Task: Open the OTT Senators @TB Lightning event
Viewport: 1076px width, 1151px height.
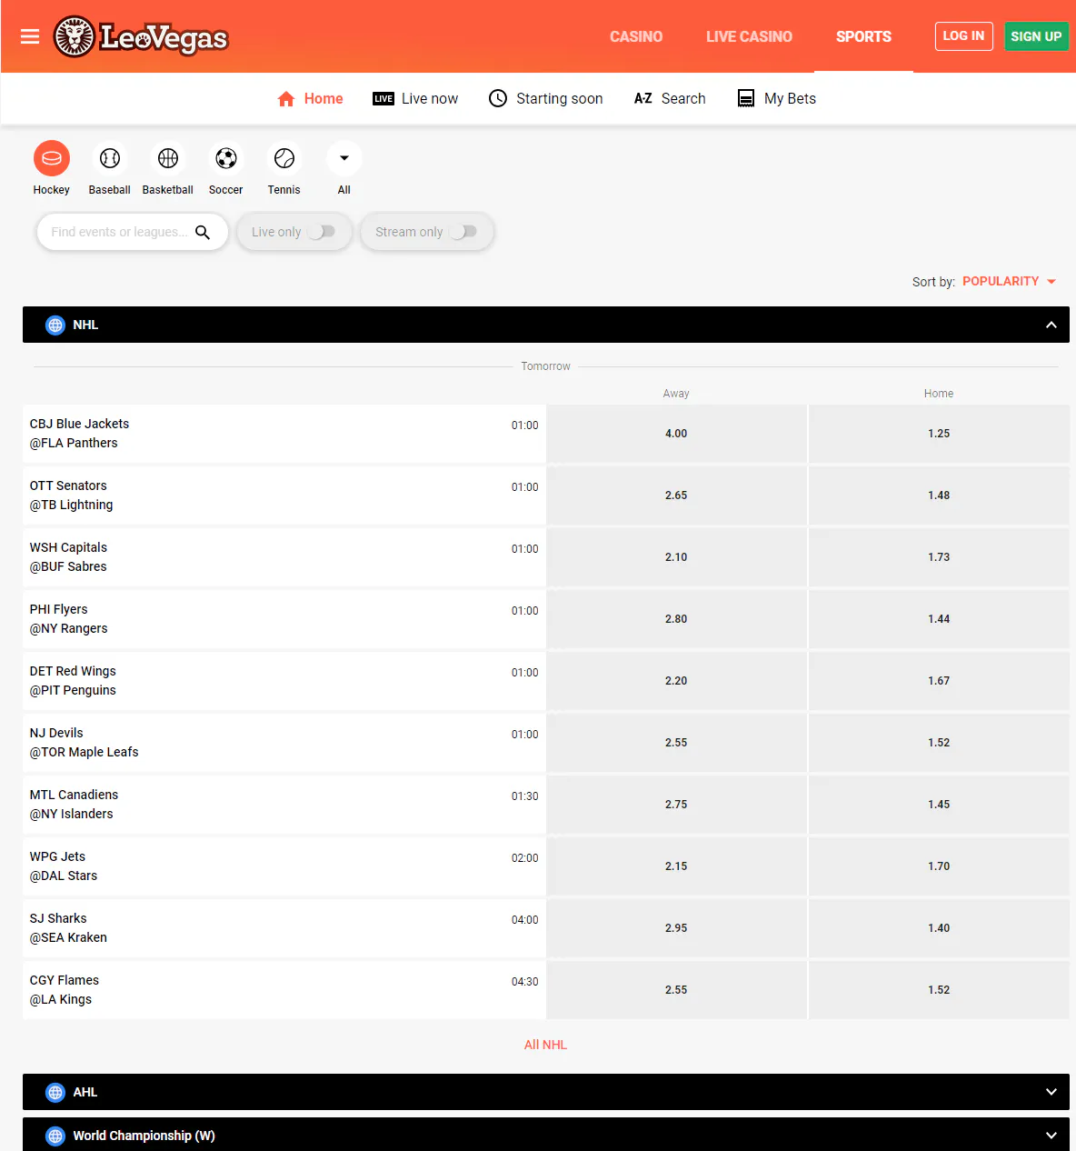Action: click(x=284, y=495)
